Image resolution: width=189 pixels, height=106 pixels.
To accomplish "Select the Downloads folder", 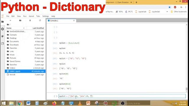I will click(25, 45).
